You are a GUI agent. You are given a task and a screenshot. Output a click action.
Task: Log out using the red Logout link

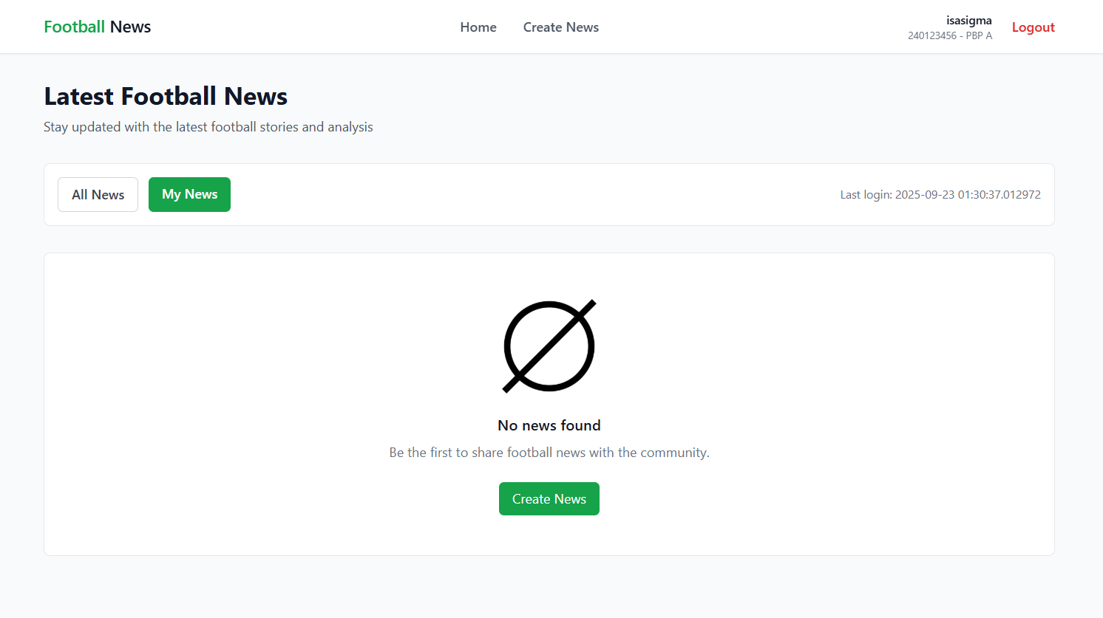[1033, 27]
